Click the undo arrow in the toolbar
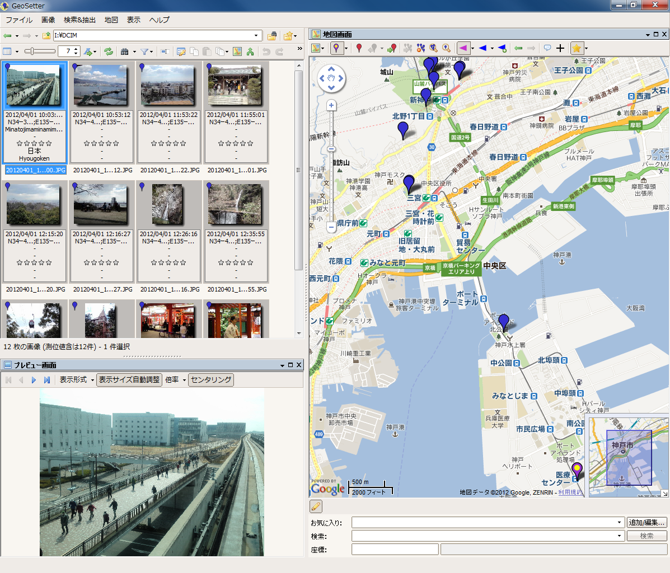Screen dimensions: 670x573 265,50
